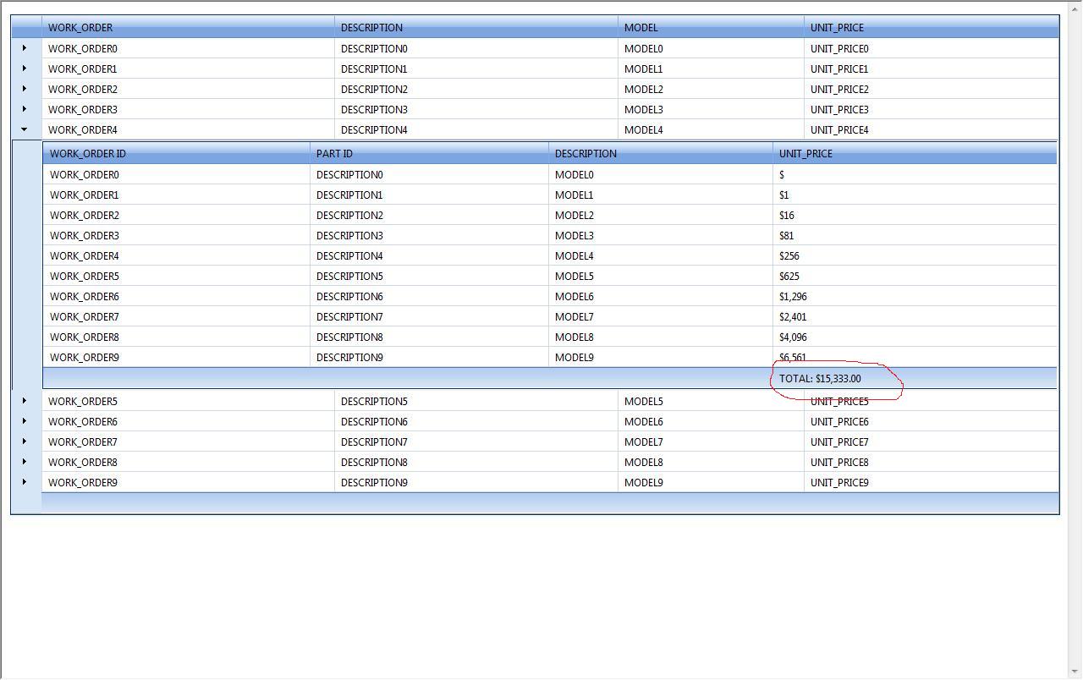
Task: Expand the WORK_ORDER1 parent row arrow
Action: point(25,69)
